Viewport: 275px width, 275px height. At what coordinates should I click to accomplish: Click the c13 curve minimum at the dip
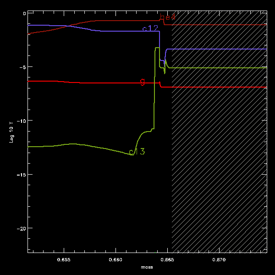pos(132,155)
